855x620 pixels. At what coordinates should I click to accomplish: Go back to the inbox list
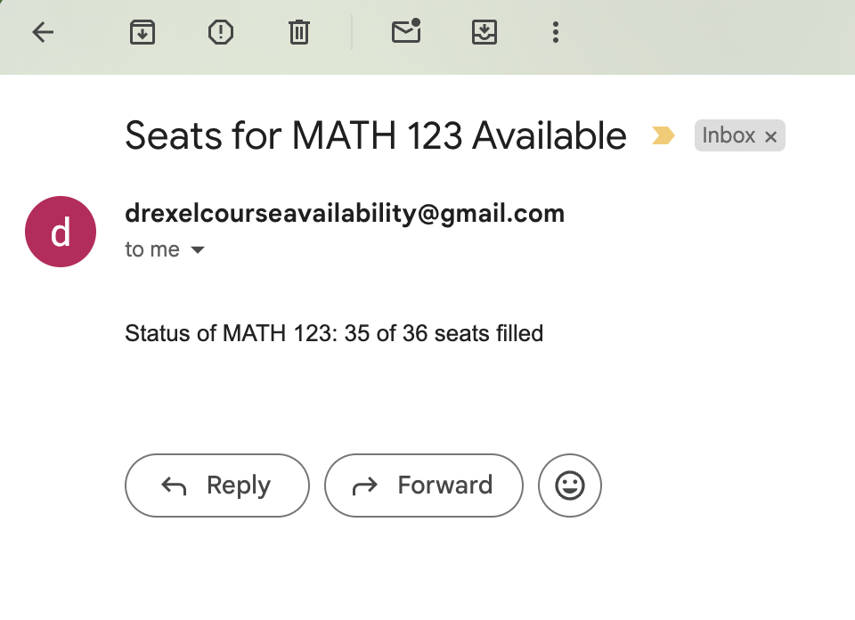coord(43,33)
